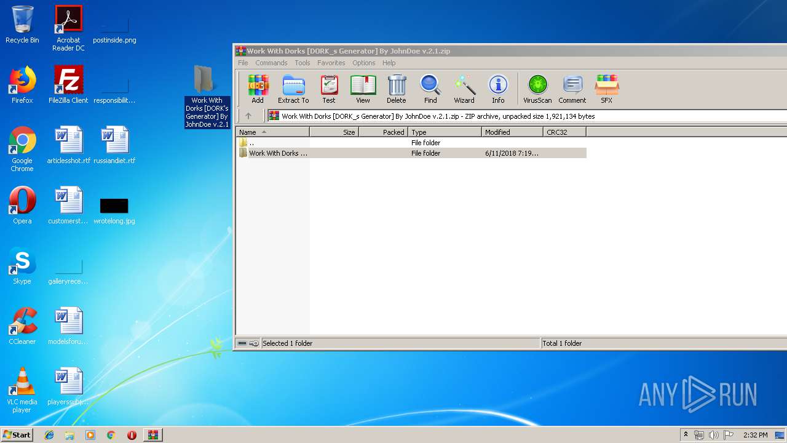
Task: Click the View toolbar icon
Action: pos(363,89)
